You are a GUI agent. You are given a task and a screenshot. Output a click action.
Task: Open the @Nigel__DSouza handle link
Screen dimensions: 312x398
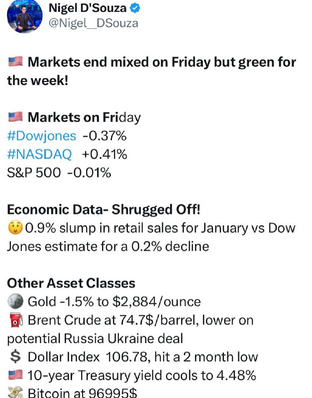(x=94, y=23)
